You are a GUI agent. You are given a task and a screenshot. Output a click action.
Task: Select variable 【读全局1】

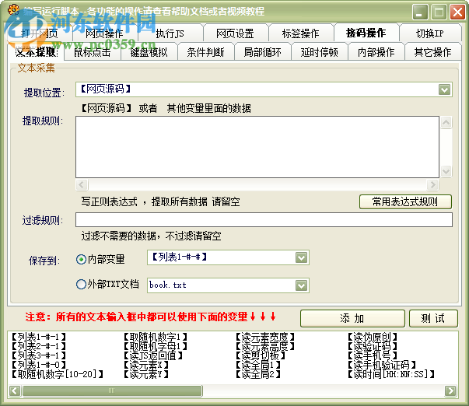pyautogui.click(x=258, y=365)
